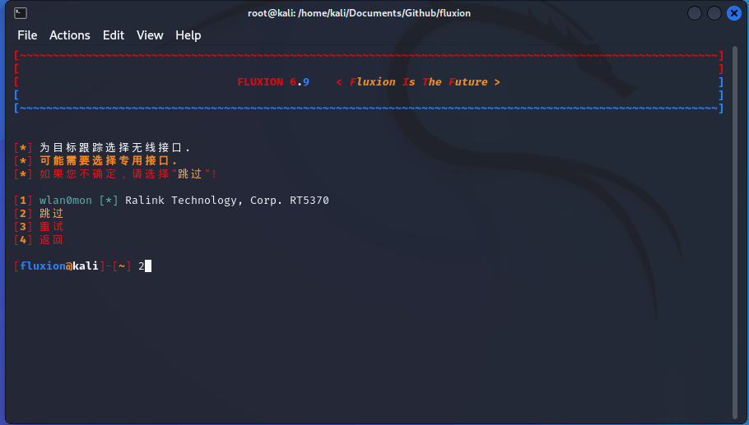
Task: Click the blue close window button
Action: [734, 13]
